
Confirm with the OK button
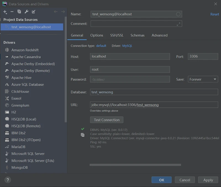coord(162,180)
